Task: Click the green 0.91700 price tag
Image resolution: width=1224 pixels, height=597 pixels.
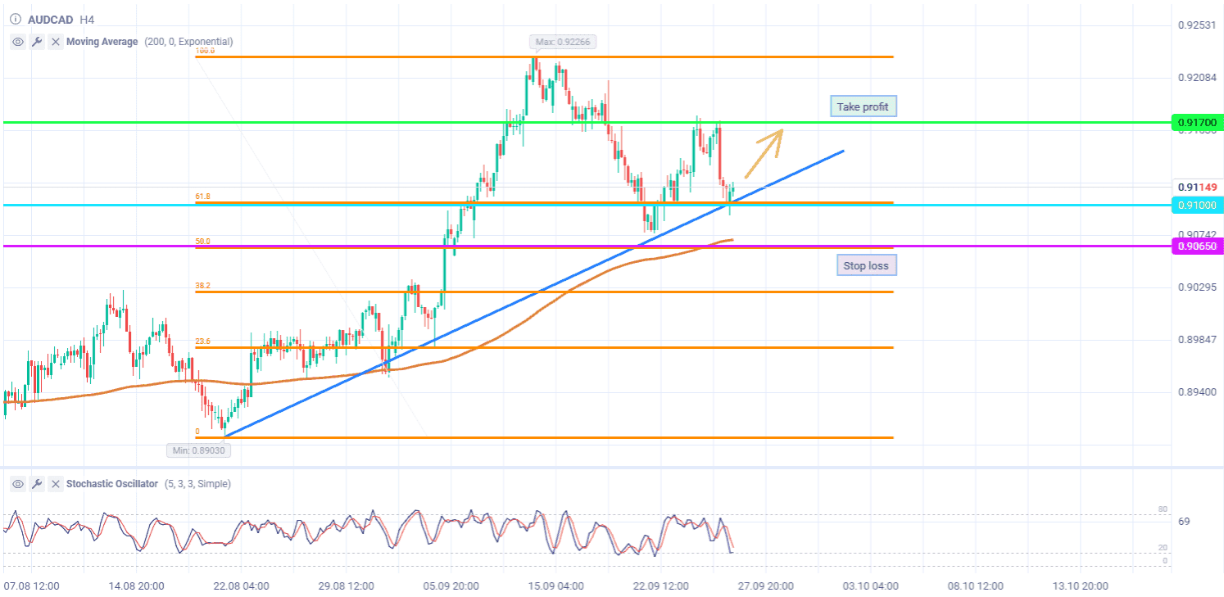Action: [x=1197, y=123]
